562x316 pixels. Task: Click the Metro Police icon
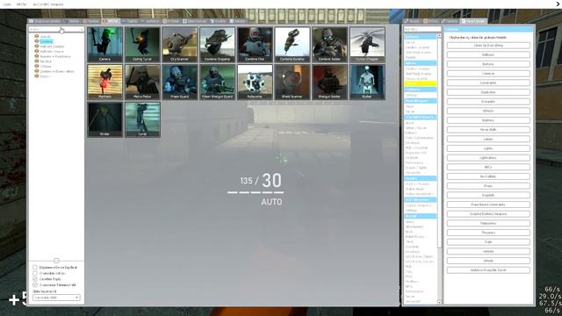(142, 82)
